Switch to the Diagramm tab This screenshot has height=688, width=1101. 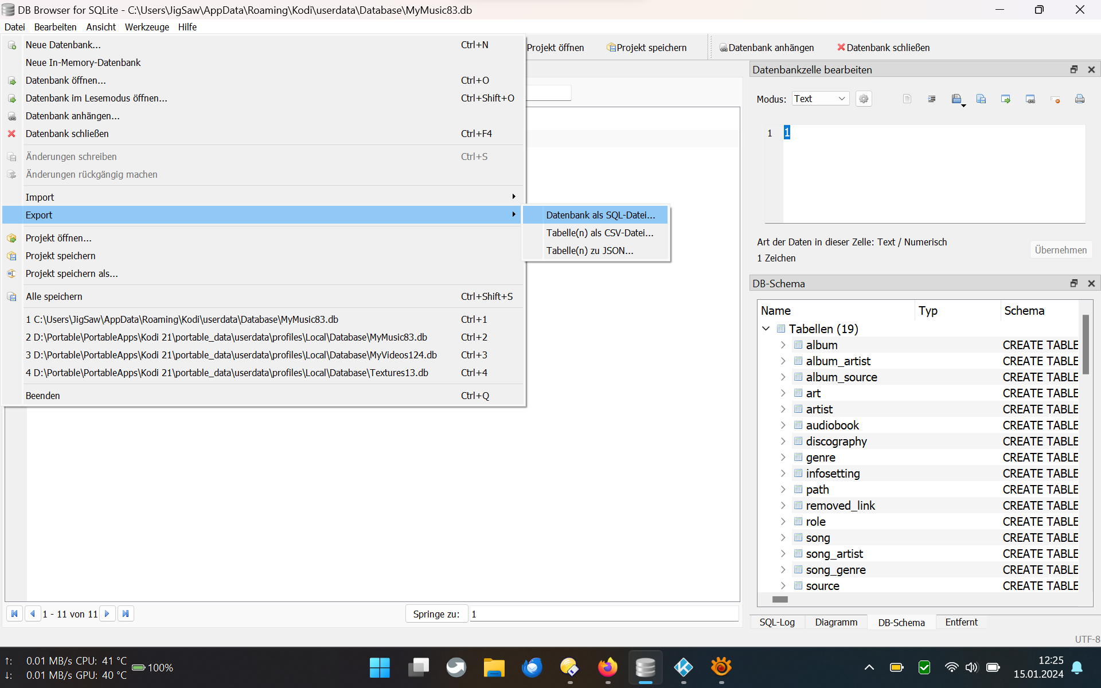(x=836, y=622)
